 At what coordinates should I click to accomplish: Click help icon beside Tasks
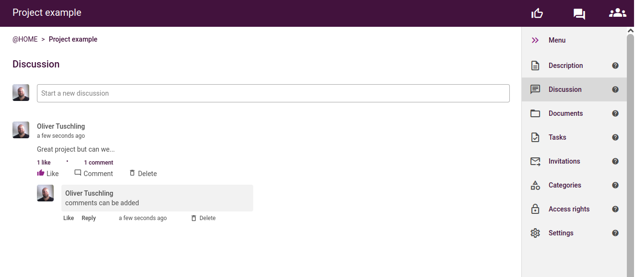(615, 137)
